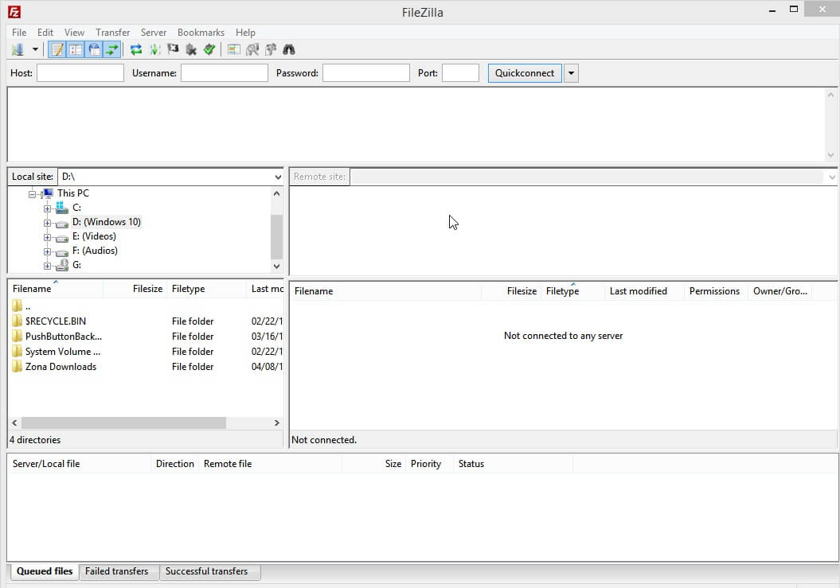Open the Quickconnect history dropdown arrow

tap(571, 73)
